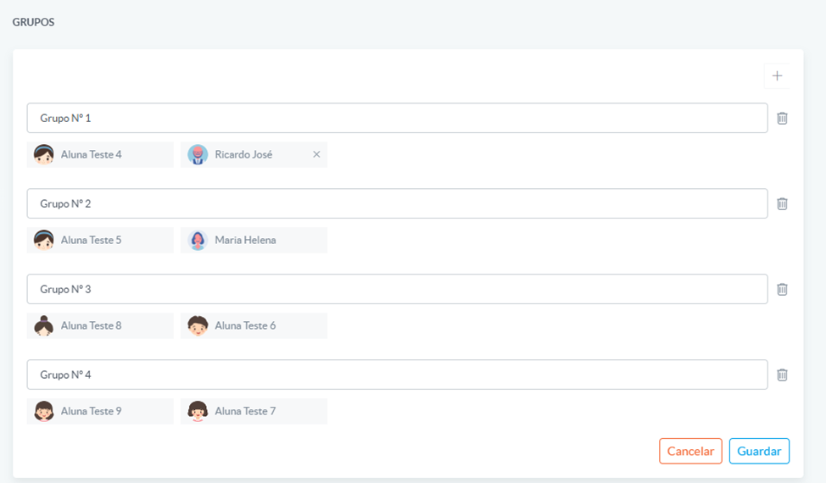The image size is (826, 483).
Task: Click the plus icon to add a group
Action: pyautogui.click(x=777, y=75)
